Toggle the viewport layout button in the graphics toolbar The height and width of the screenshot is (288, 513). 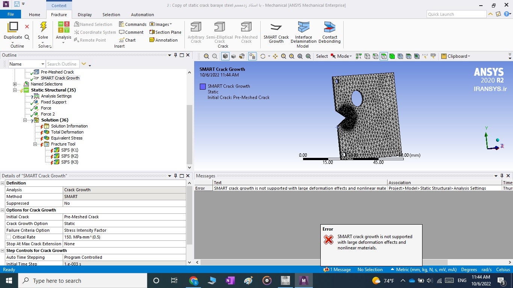[252, 56]
